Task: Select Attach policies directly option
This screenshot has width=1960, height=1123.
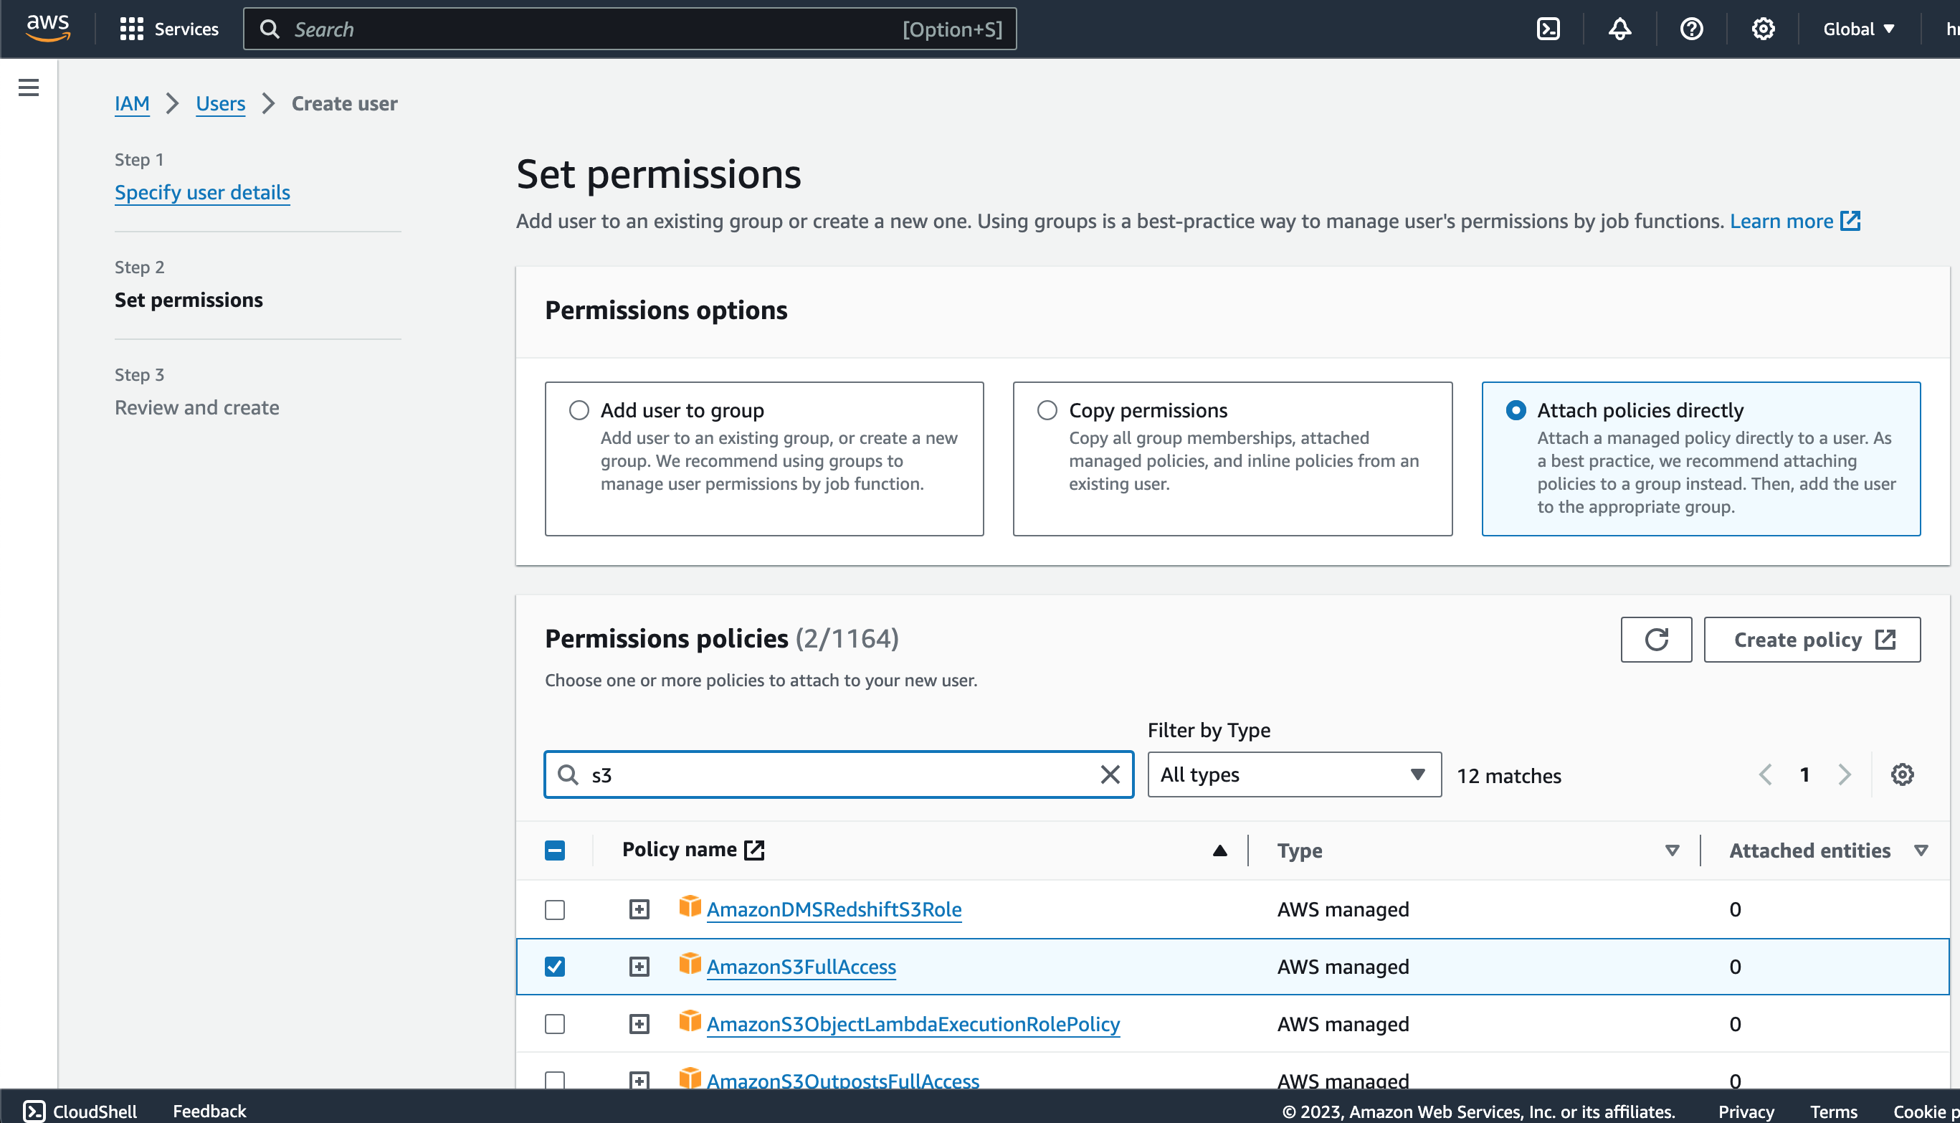Action: pyautogui.click(x=1515, y=410)
